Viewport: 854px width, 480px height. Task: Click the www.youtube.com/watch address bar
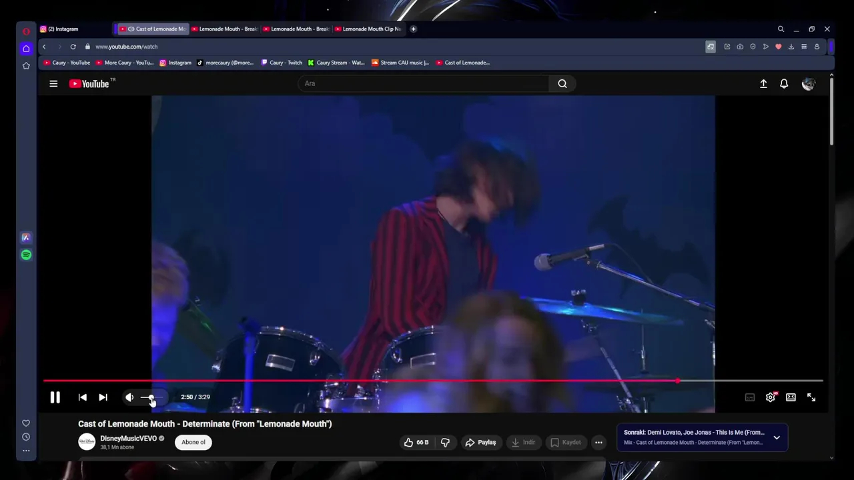click(x=126, y=47)
